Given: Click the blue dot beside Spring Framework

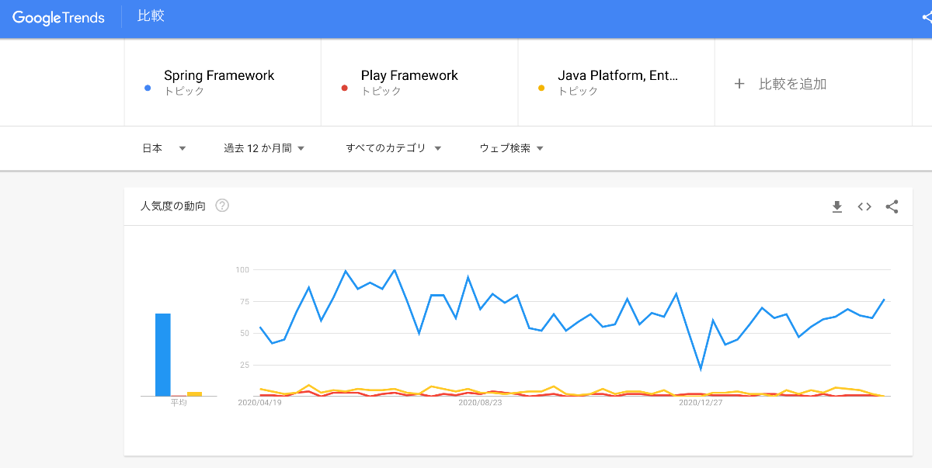Looking at the screenshot, I should (x=148, y=88).
